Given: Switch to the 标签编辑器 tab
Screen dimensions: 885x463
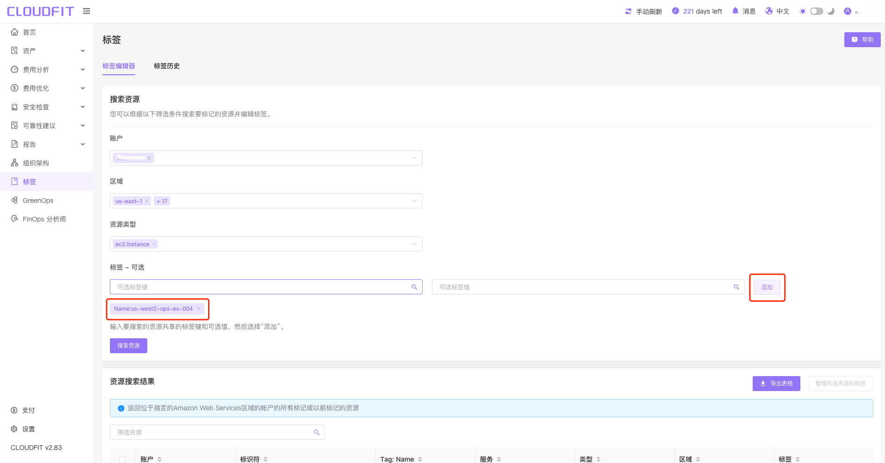Looking at the screenshot, I should tap(119, 66).
